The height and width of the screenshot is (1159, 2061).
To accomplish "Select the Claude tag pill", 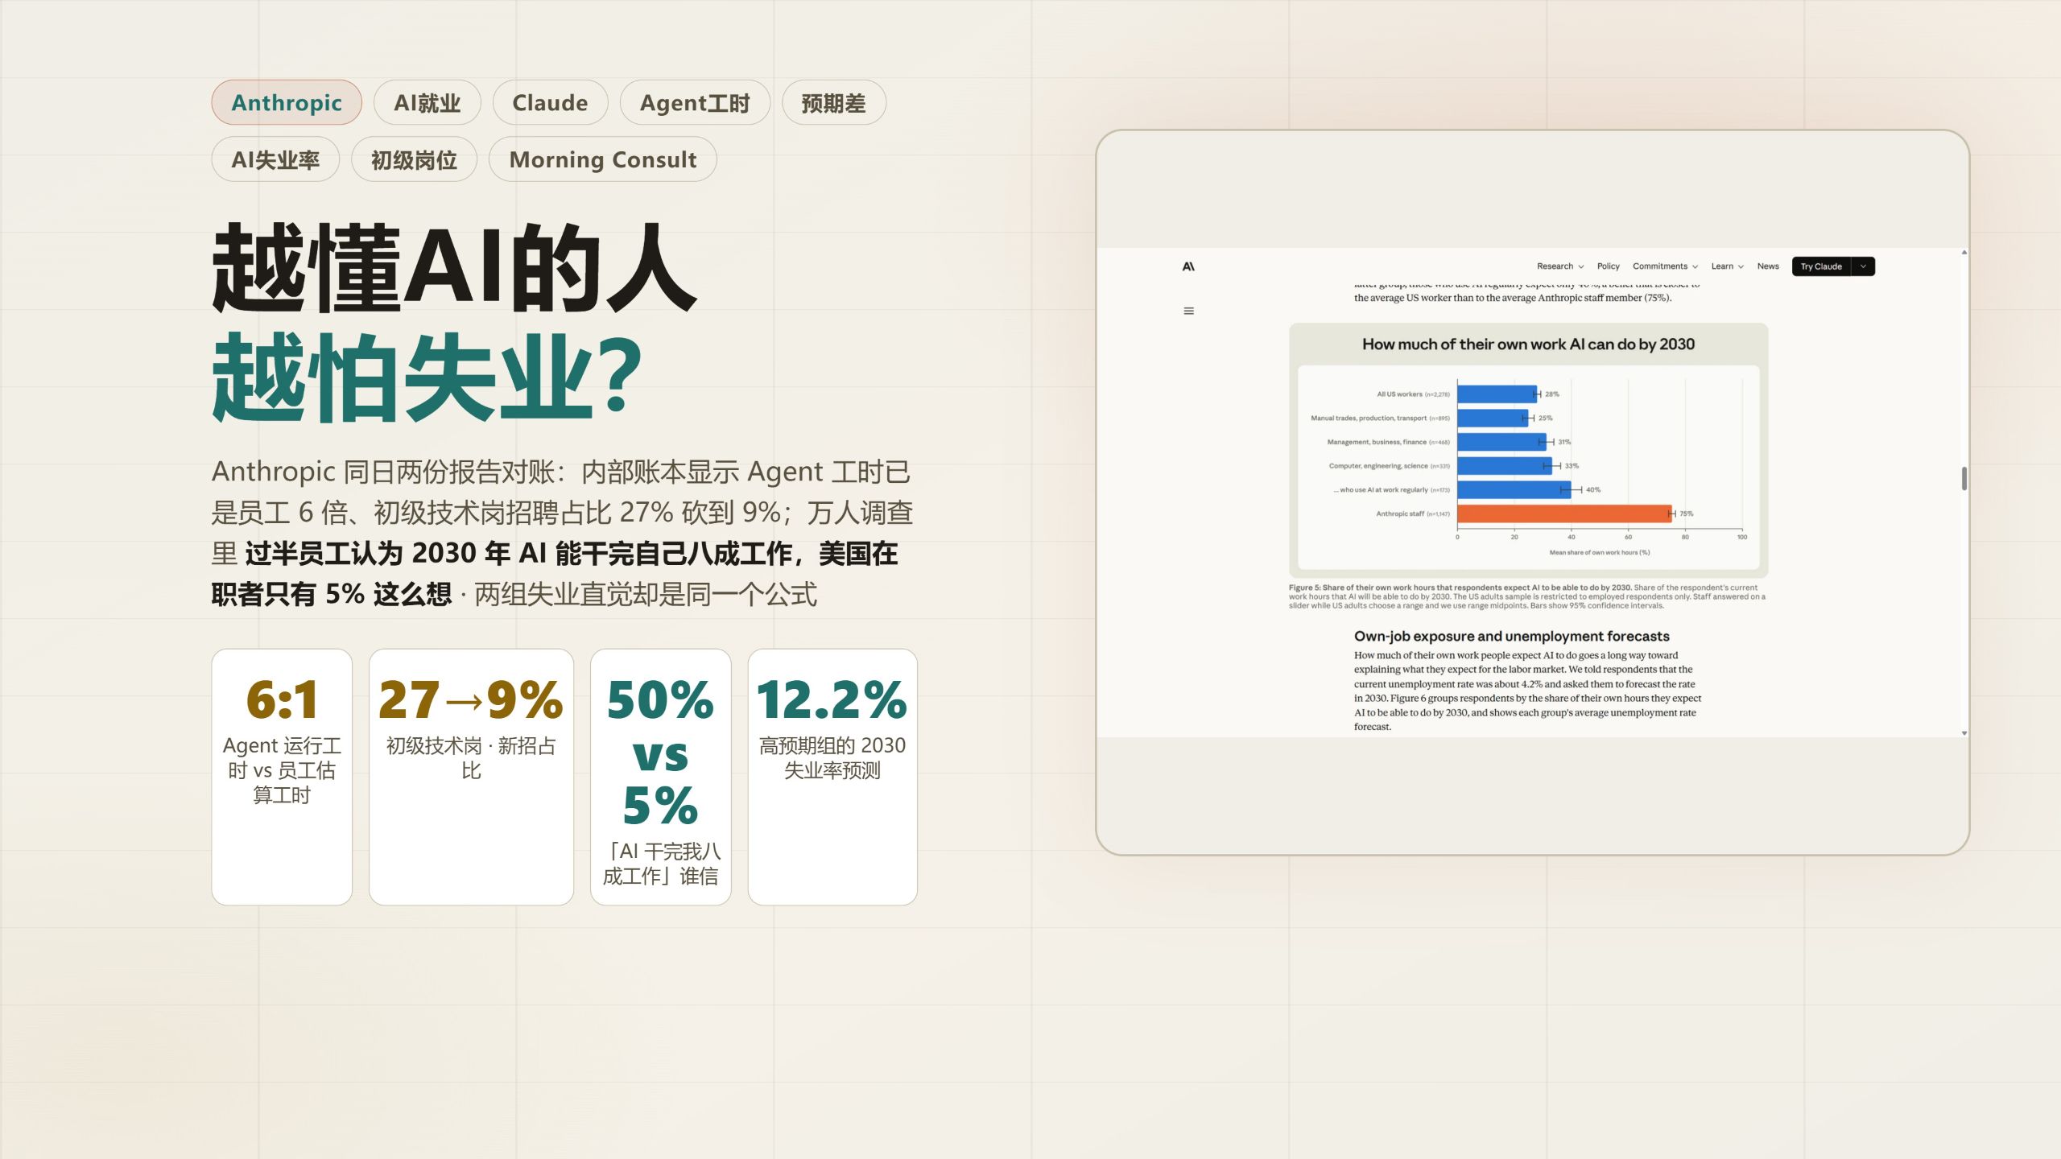I will click(x=550, y=102).
